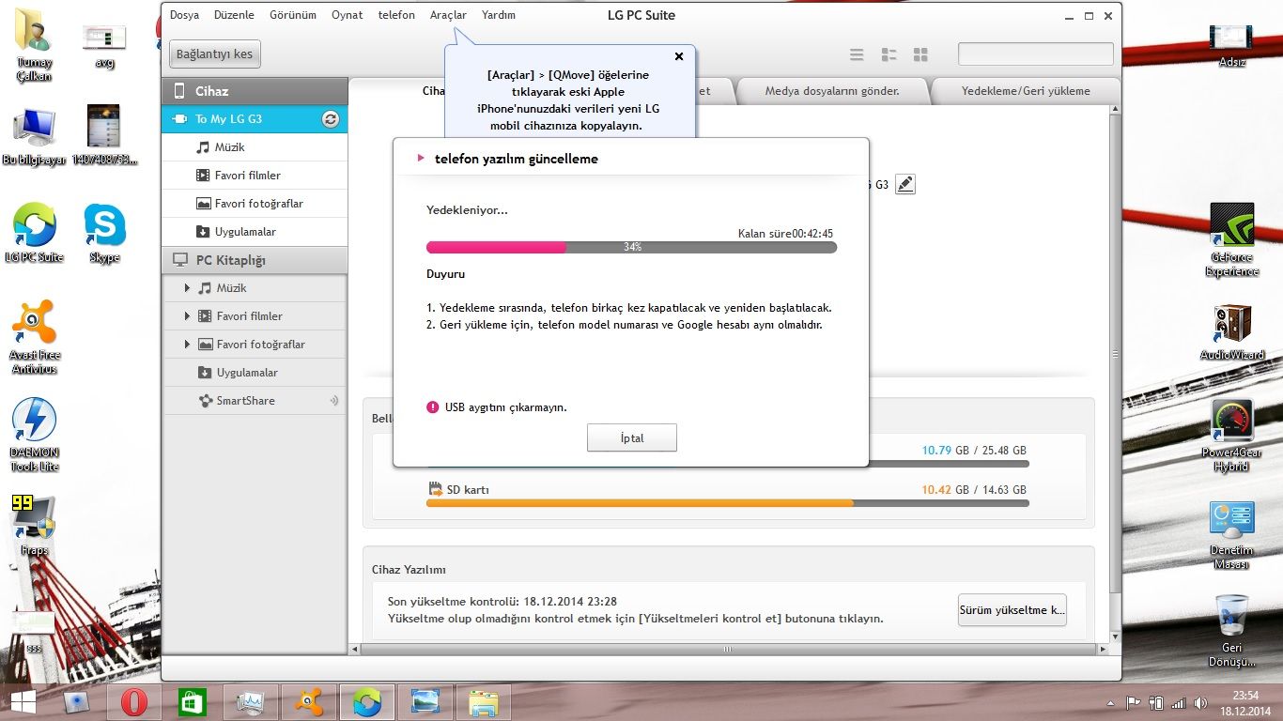Open Avast icon in taskbar

[x=309, y=702]
